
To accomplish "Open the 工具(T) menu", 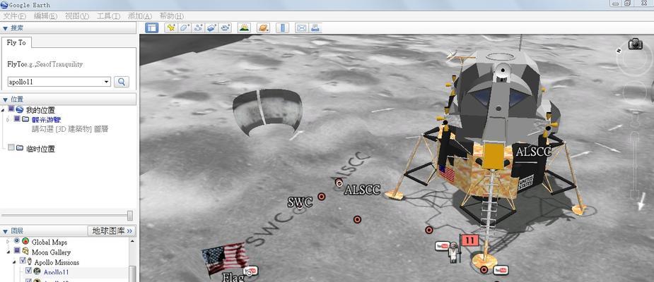I will (108, 16).
